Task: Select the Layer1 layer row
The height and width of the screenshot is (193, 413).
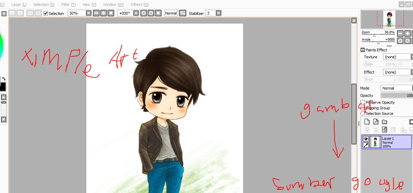Action: [387, 142]
